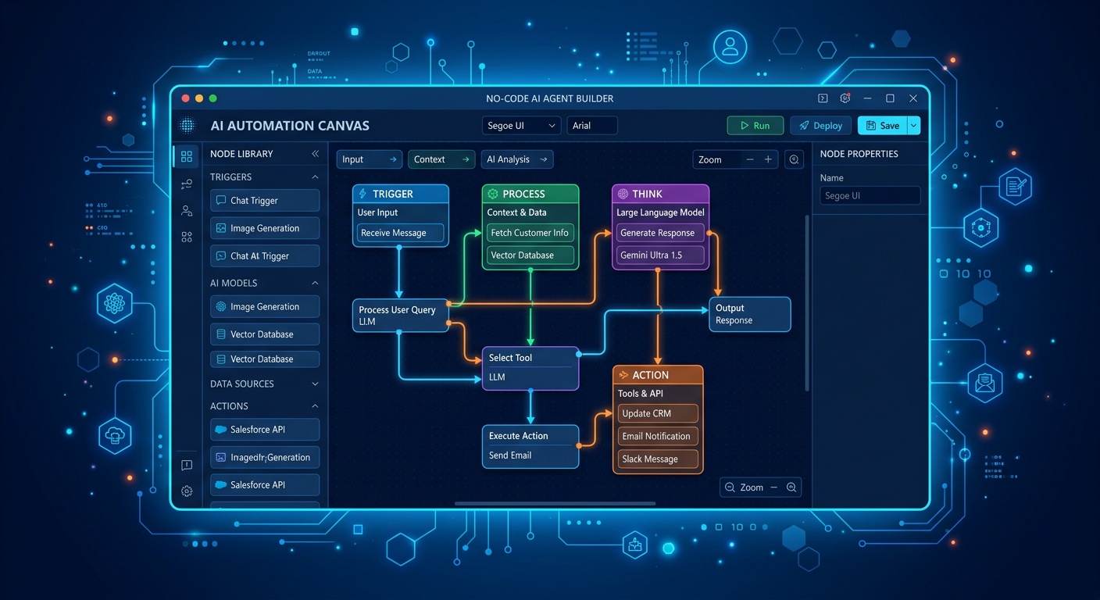
Task: Select Vector Database in PROCESS node
Action: point(530,255)
